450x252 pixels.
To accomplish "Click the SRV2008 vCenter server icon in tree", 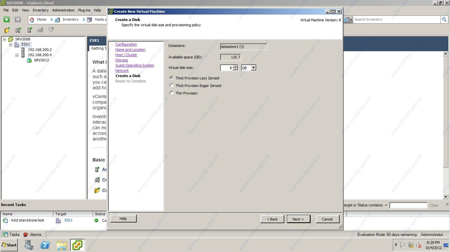I will (11, 39).
